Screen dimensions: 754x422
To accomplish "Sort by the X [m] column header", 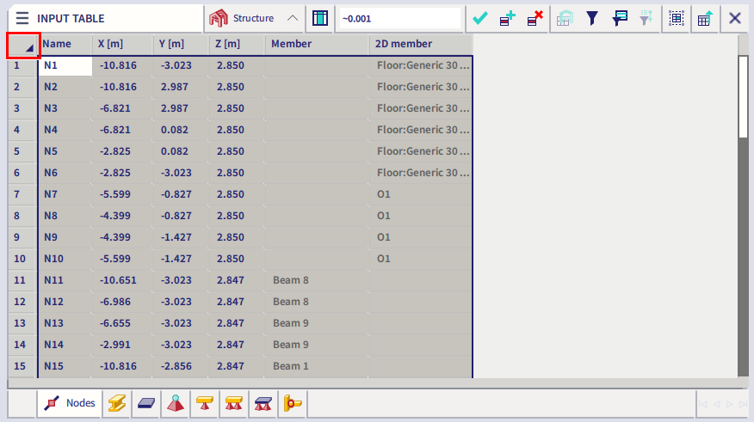I will [121, 44].
